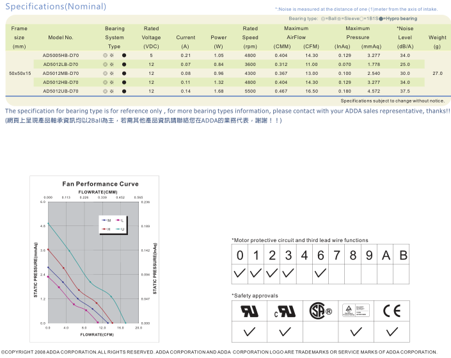This screenshot has height=358, width=451.
Task: Click the TUV certification logo
Action: 356,311
